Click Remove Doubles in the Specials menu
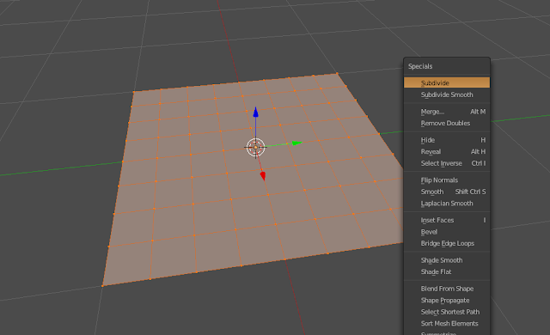 [x=447, y=123]
